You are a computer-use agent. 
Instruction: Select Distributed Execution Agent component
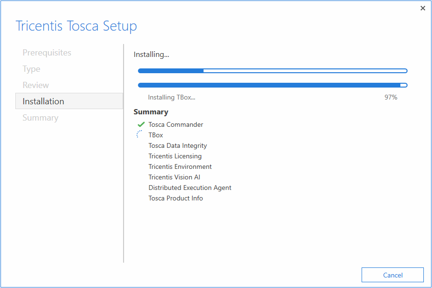[190, 188]
